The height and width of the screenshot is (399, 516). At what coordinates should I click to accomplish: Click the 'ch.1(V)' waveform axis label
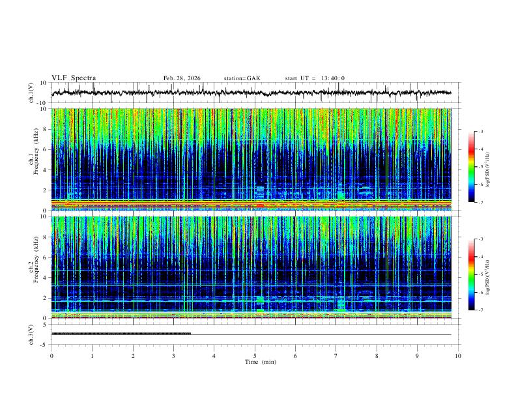point(31,93)
